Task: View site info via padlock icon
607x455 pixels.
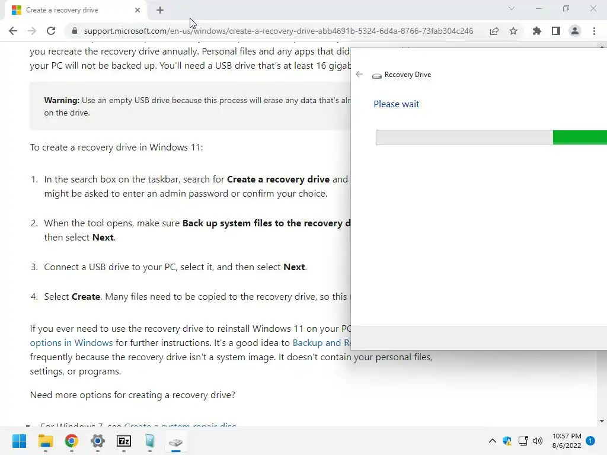Action: tap(75, 31)
